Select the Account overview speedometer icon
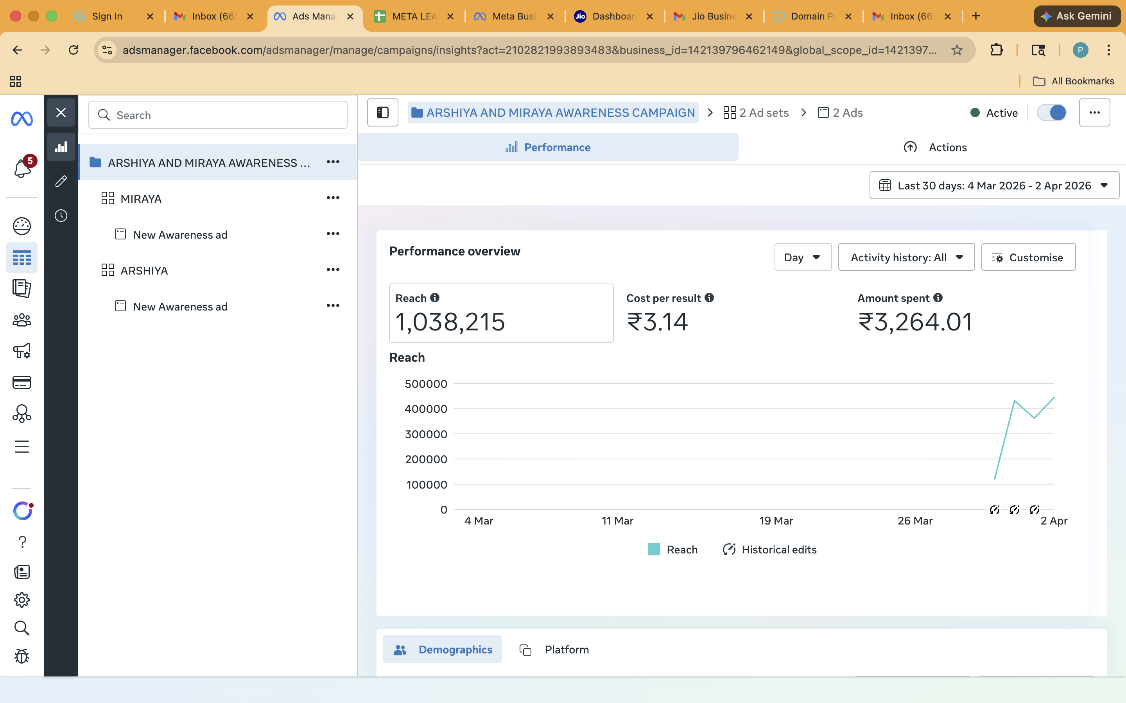Image resolution: width=1126 pixels, height=703 pixels. click(x=22, y=226)
